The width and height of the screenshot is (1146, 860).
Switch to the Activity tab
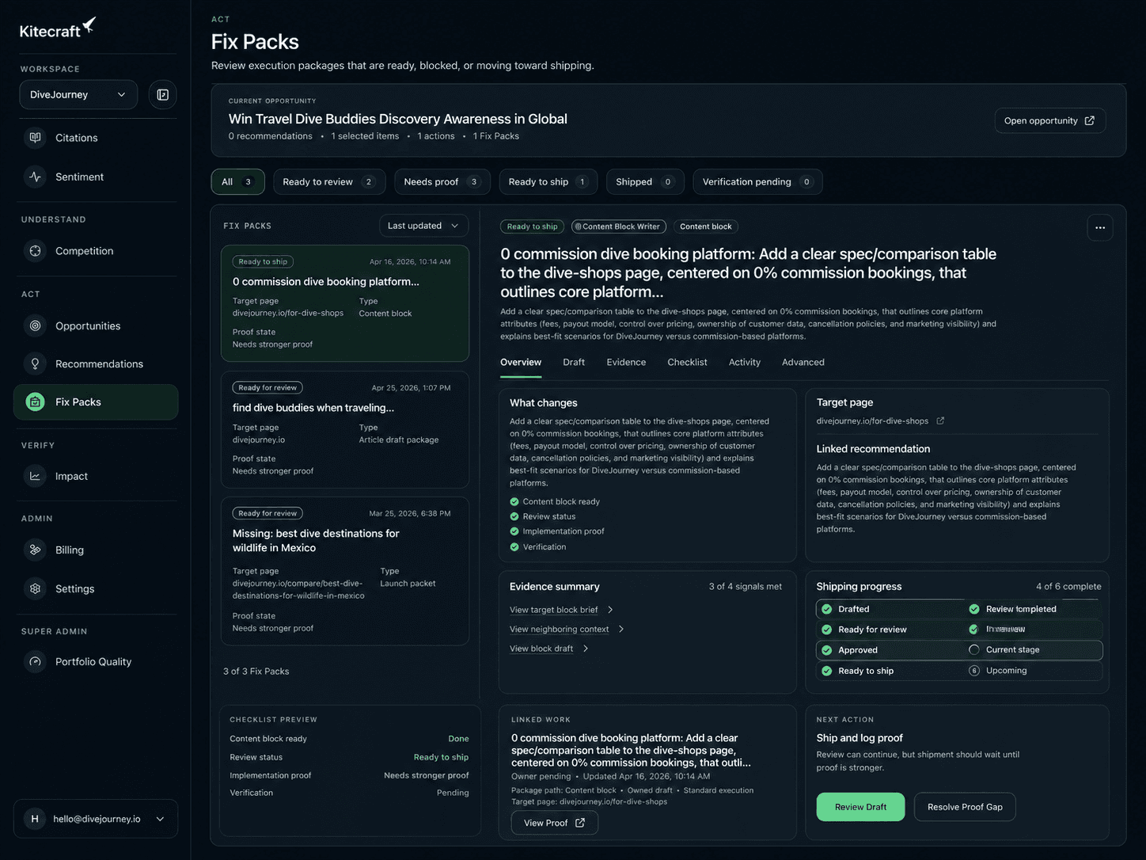click(x=745, y=362)
